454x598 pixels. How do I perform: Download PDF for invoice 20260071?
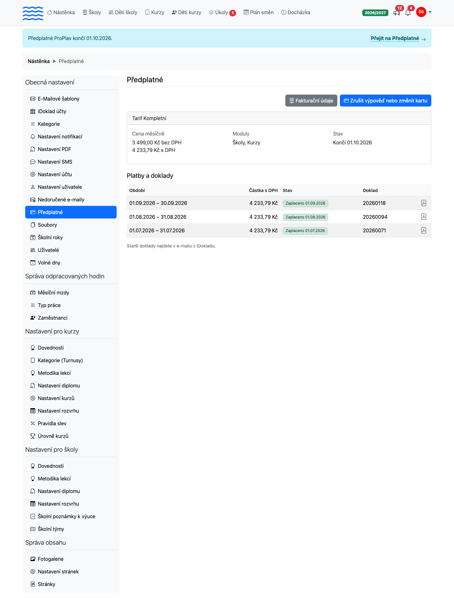tap(424, 230)
